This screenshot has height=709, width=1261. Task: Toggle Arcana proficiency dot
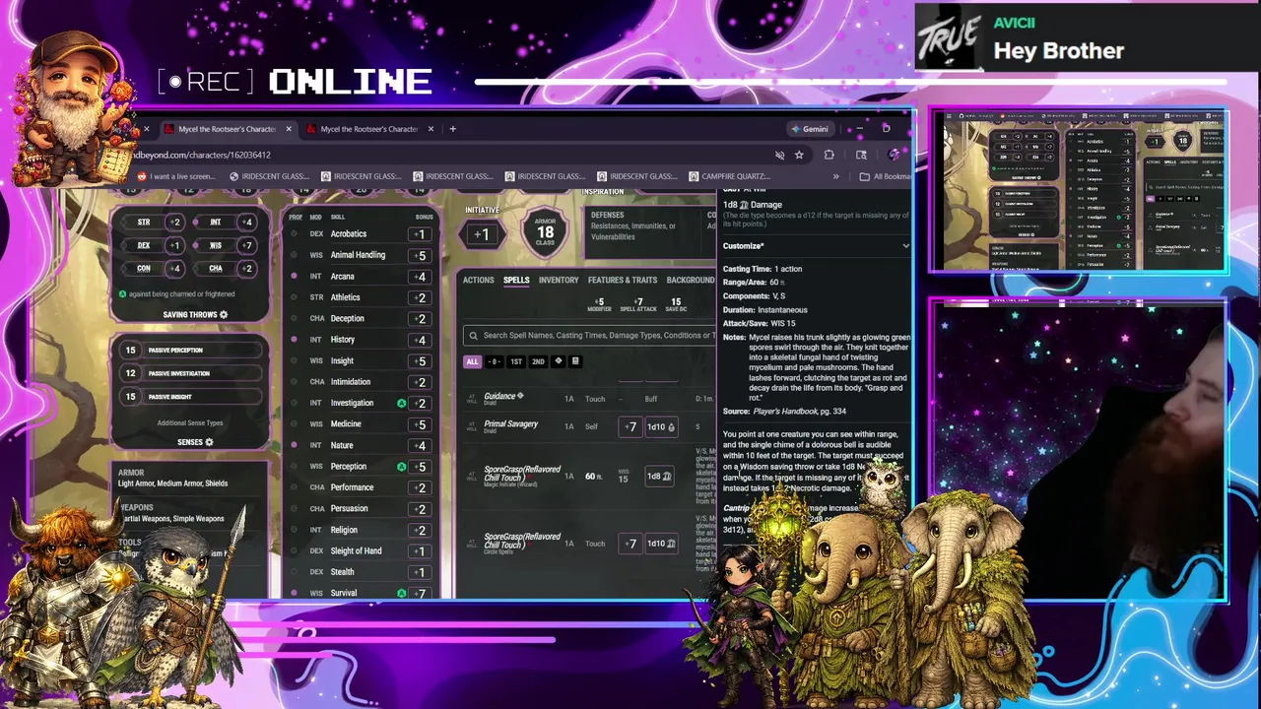pyautogui.click(x=294, y=277)
